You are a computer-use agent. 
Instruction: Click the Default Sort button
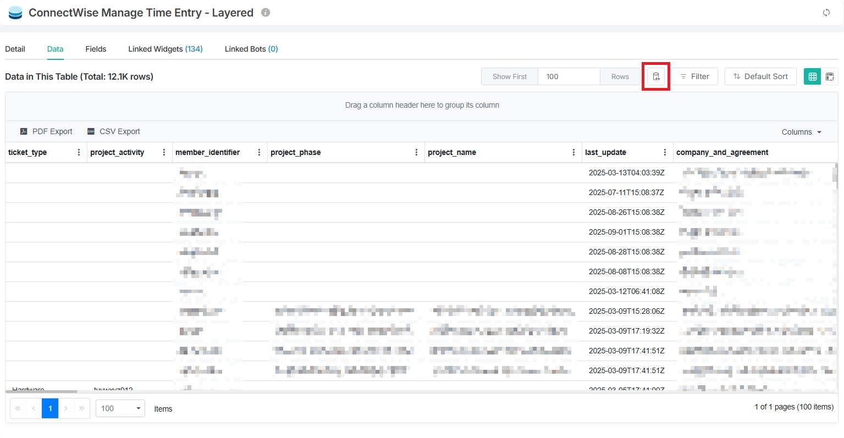760,76
